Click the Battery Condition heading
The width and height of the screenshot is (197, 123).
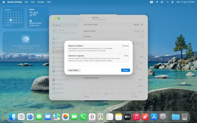[x=76, y=46]
